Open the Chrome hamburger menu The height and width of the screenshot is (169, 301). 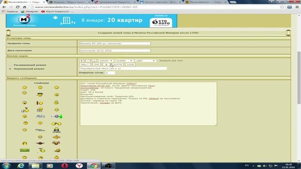pos(297,7)
